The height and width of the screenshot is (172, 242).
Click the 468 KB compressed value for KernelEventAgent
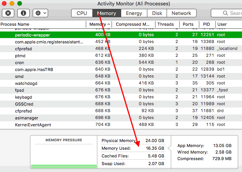(146, 124)
